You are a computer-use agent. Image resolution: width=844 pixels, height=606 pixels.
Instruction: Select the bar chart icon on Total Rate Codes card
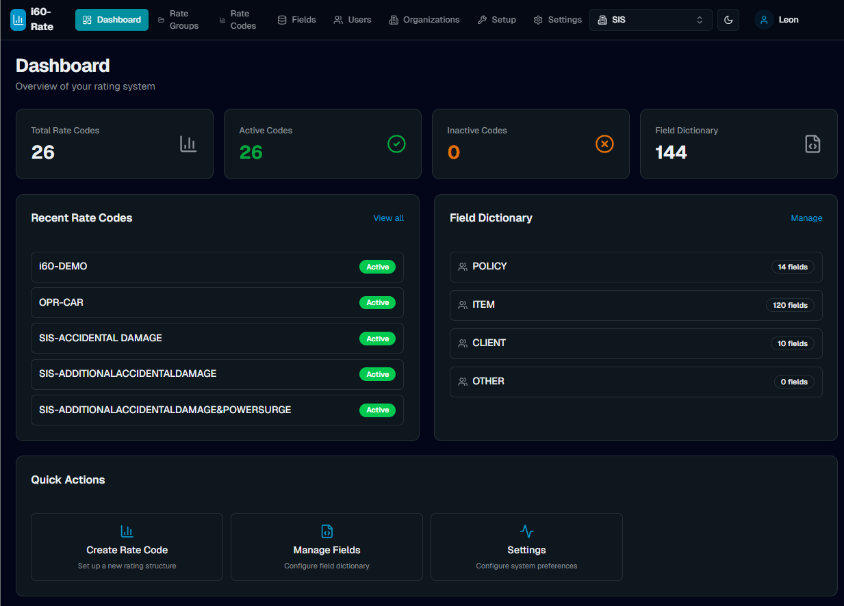pos(188,144)
